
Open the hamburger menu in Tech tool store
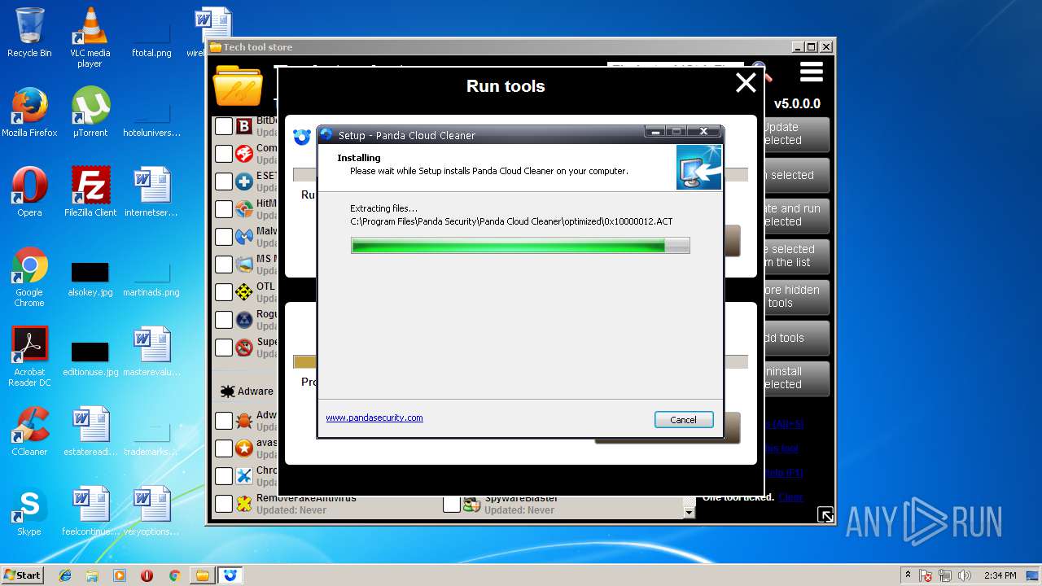point(812,73)
